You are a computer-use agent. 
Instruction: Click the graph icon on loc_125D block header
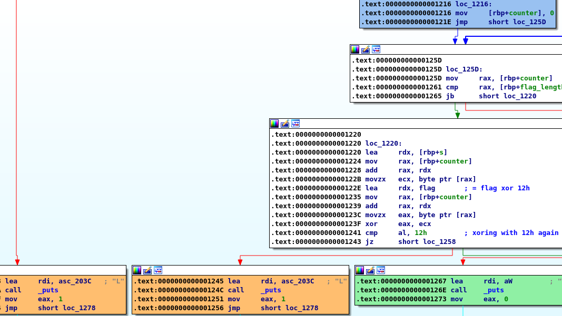click(376, 49)
